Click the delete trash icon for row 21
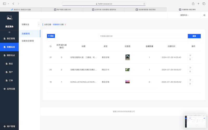This screenshot has height=130, width=208. click(x=190, y=59)
